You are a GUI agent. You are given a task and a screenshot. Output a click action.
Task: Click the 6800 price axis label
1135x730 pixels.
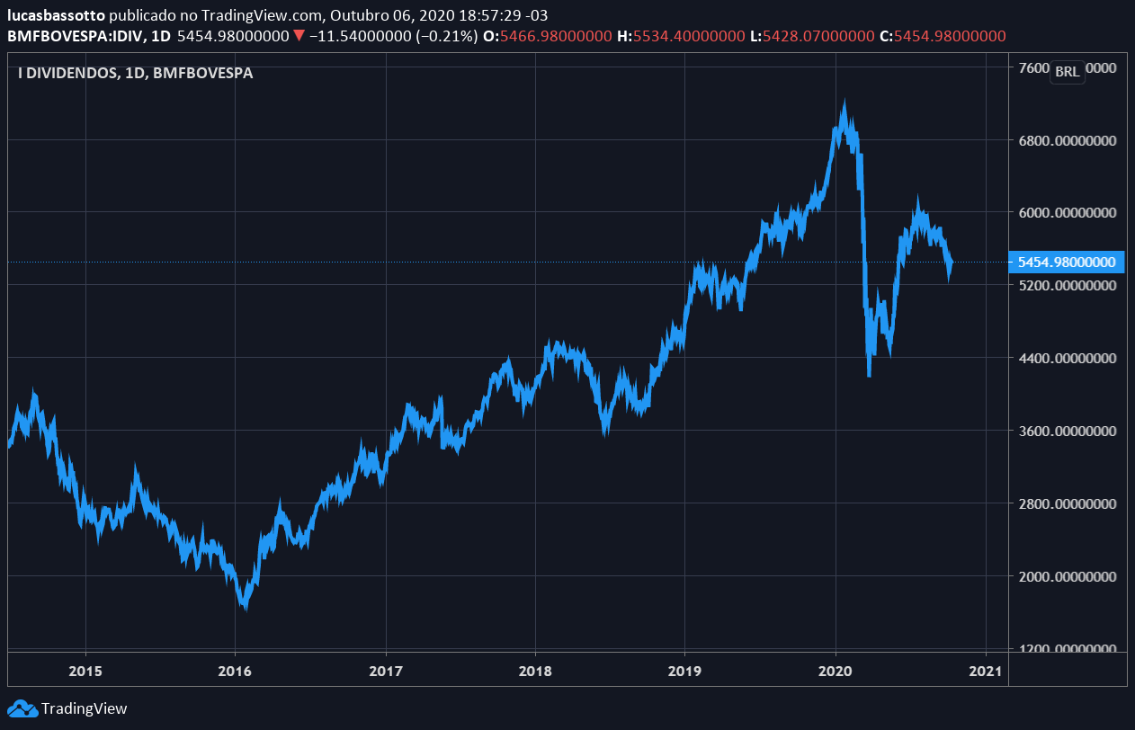coord(1068,140)
